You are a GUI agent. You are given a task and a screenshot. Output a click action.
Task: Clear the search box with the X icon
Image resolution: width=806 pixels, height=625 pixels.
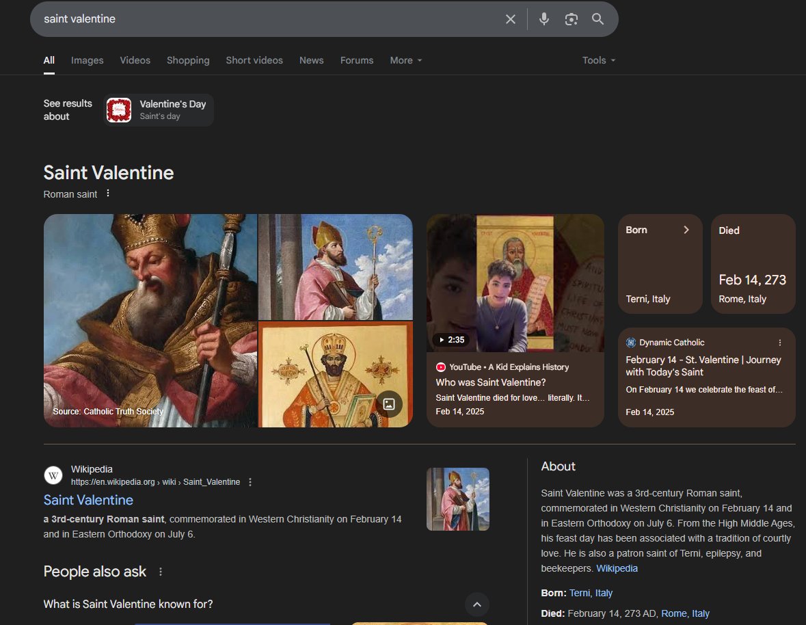pos(511,19)
